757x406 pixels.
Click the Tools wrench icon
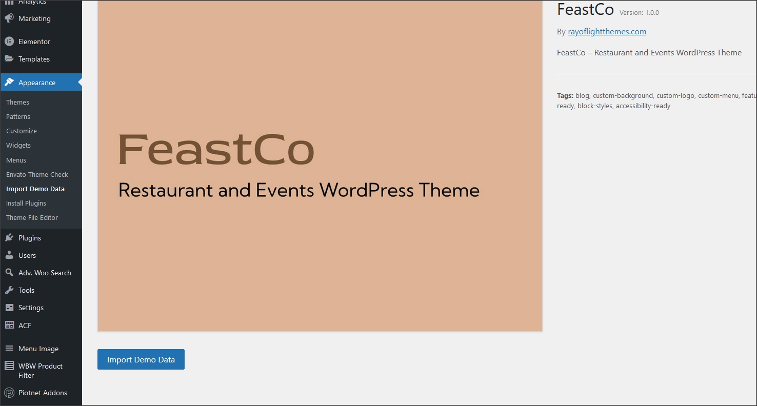tap(9, 290)
